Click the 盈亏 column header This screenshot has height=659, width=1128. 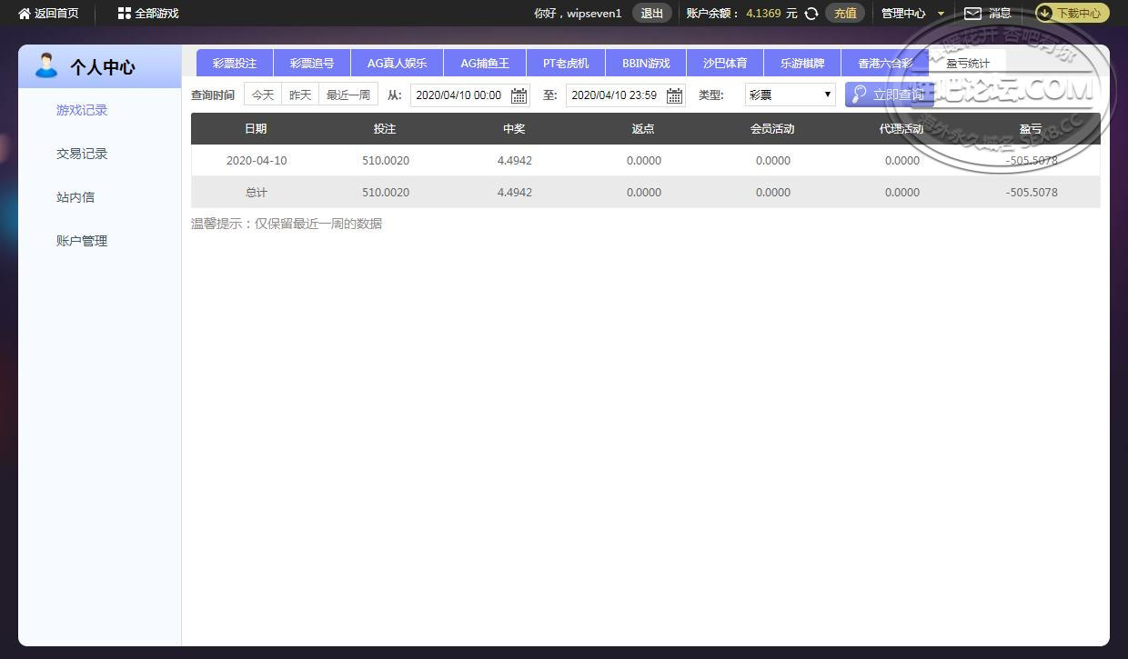(1031, 129)
